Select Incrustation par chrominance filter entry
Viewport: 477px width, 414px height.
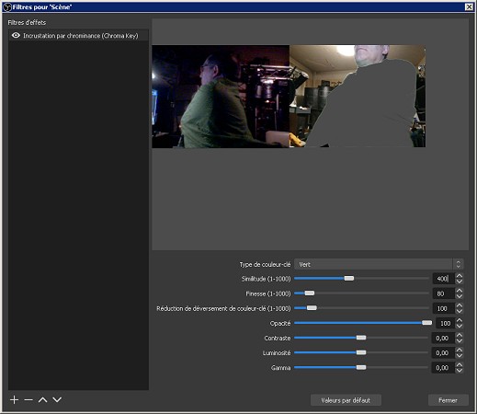click(79, 36)
